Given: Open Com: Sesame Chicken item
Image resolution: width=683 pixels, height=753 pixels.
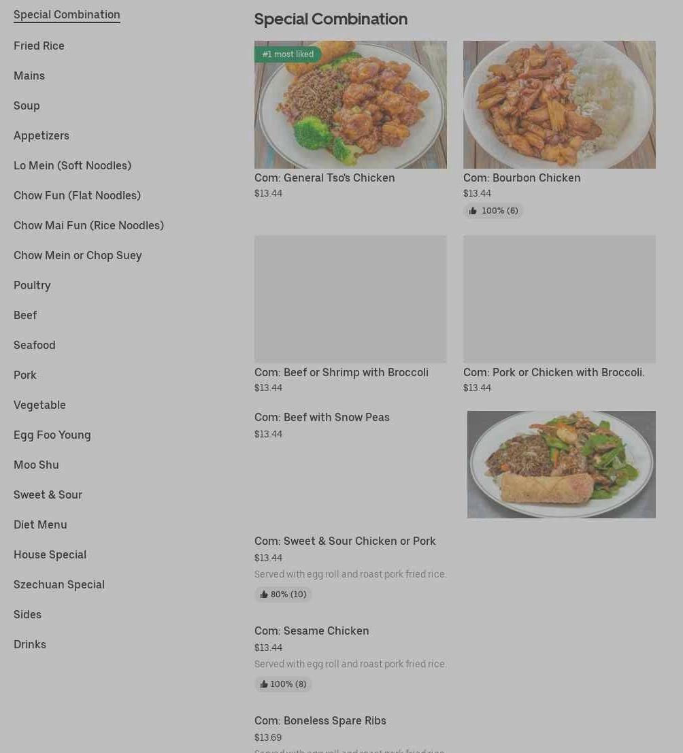Looking at the screenshot, I should point(312,631).
